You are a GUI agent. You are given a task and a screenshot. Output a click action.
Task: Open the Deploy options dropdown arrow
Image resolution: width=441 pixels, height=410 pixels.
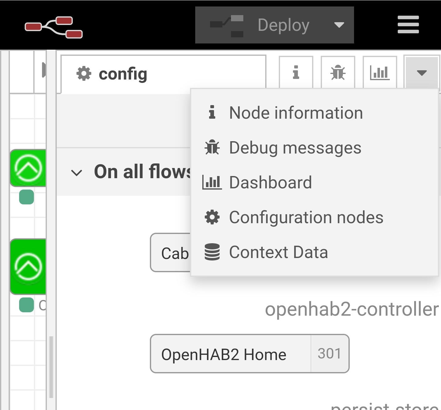point(339,25)
